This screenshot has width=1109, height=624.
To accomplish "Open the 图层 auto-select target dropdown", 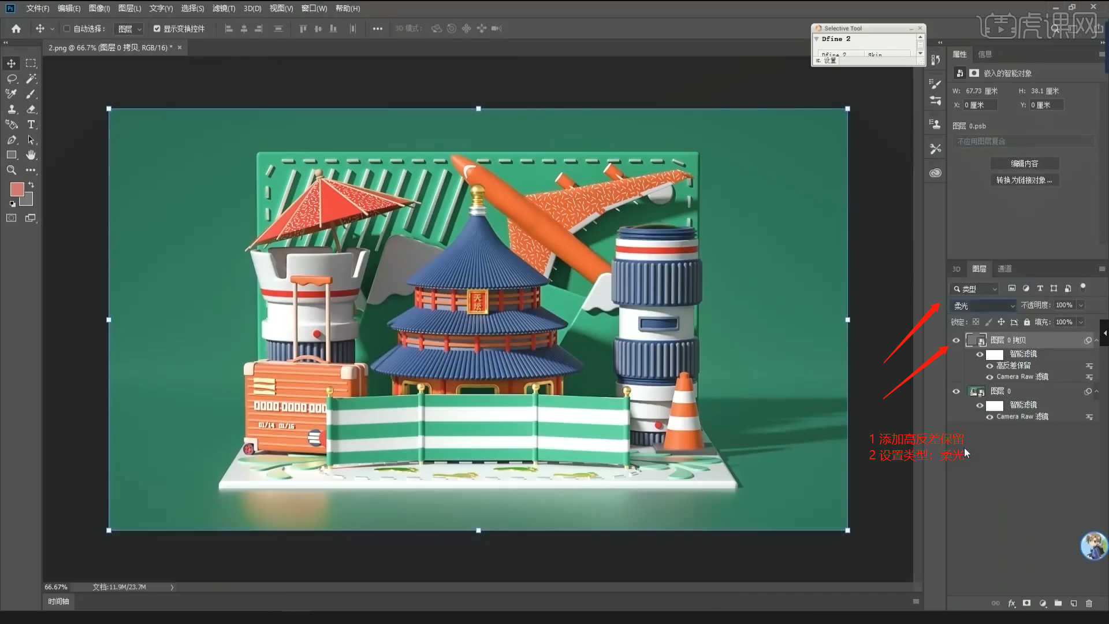I will [129, 29].
